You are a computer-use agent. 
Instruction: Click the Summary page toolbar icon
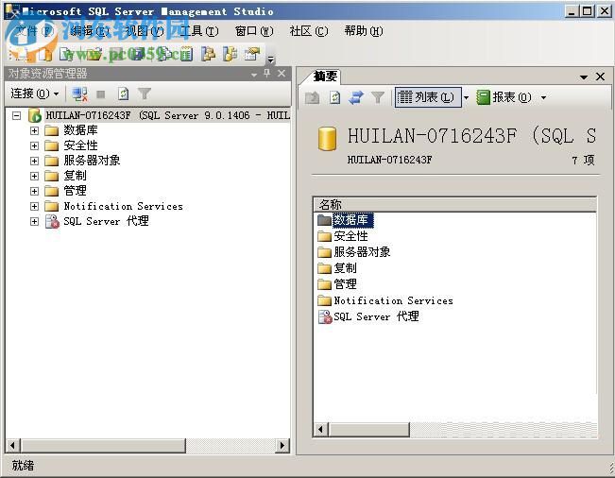(186, 54)
